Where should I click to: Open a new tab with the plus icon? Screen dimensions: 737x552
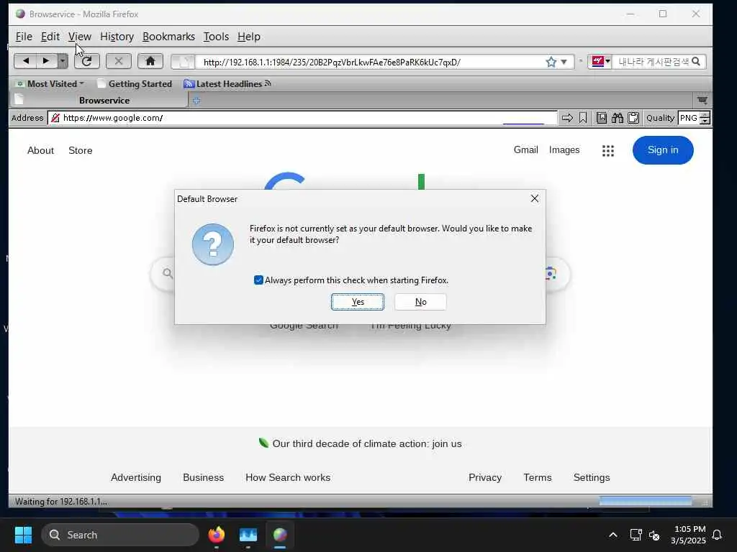(x=196, y=101)
